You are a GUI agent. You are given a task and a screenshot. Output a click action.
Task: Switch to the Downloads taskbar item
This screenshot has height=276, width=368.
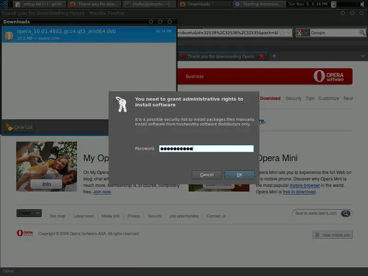(x=204, y=4)
